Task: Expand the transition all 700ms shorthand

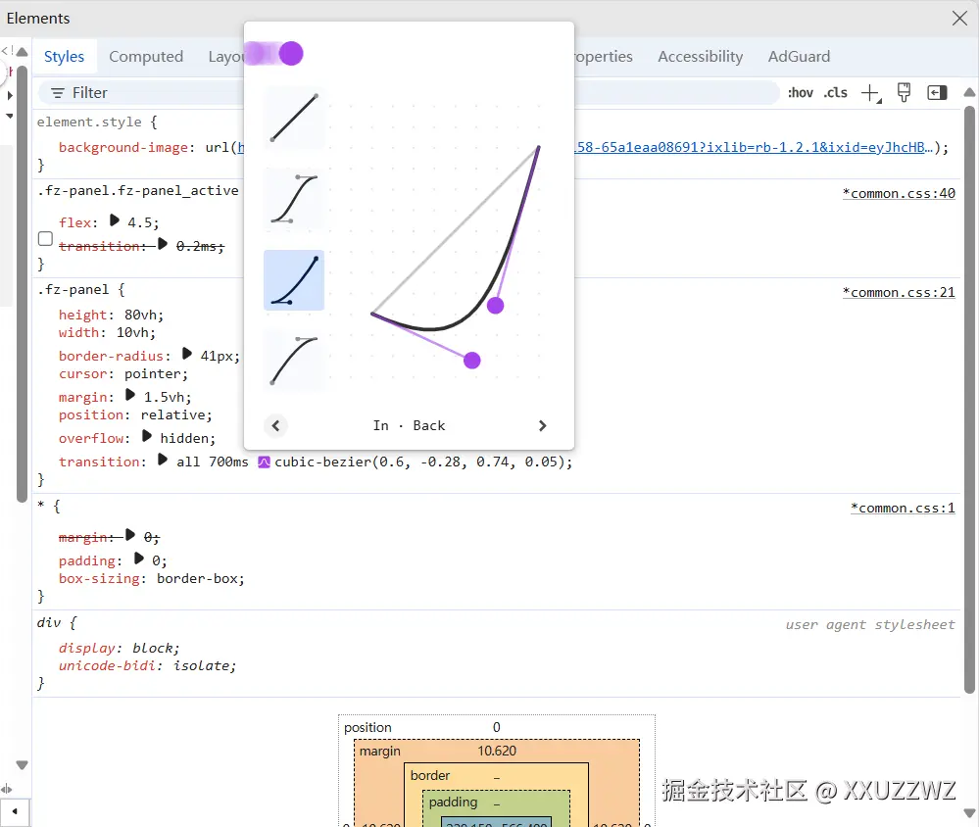Action: [163, 460]
